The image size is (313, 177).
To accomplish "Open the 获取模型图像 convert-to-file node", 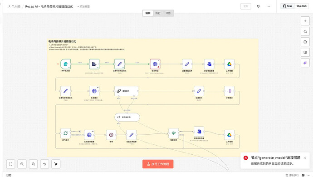I will tap(209, 64).
